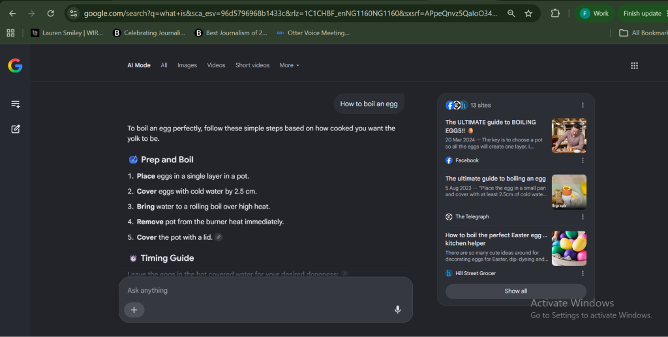Click the Facebook result chef thumbnail

pos(569,136)
